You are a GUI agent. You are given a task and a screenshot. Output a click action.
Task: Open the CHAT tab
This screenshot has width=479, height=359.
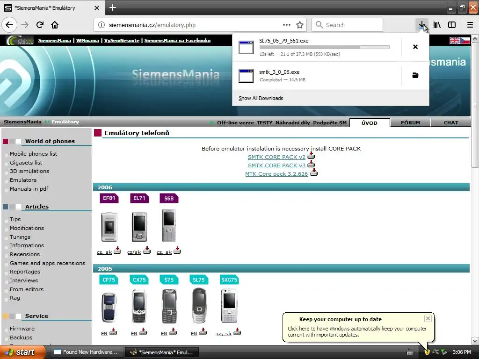(x=451, y=123)
